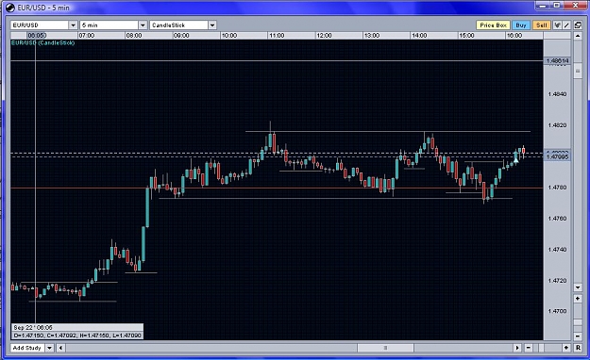
Task: Open the Price Box panel
Action: point(493,25)
